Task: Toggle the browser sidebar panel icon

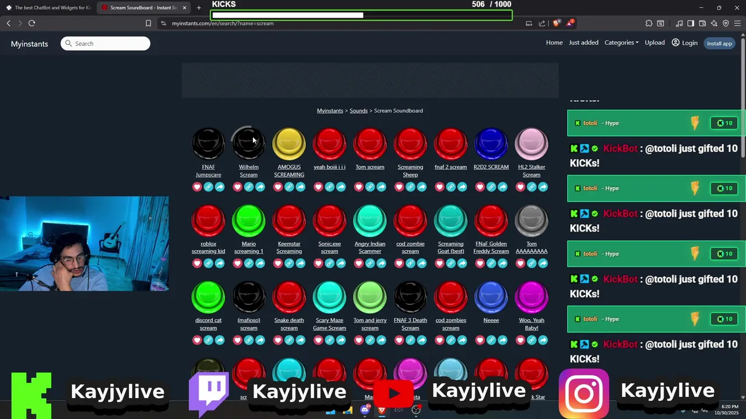Action: [691, 23]
